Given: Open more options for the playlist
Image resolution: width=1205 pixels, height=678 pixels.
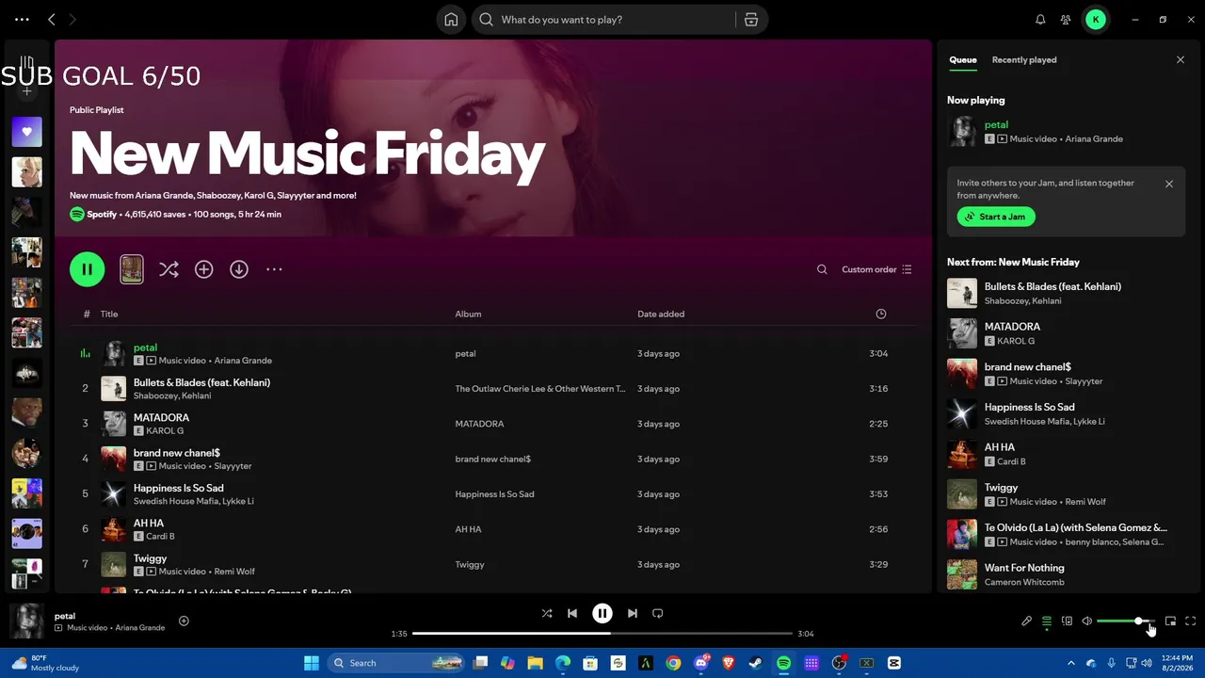Looking at the screenshot, I should coord(274,269).
